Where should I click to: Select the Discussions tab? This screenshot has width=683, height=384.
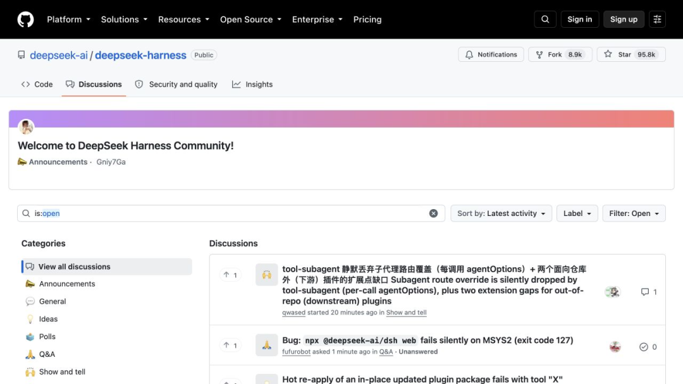[94, 85]
